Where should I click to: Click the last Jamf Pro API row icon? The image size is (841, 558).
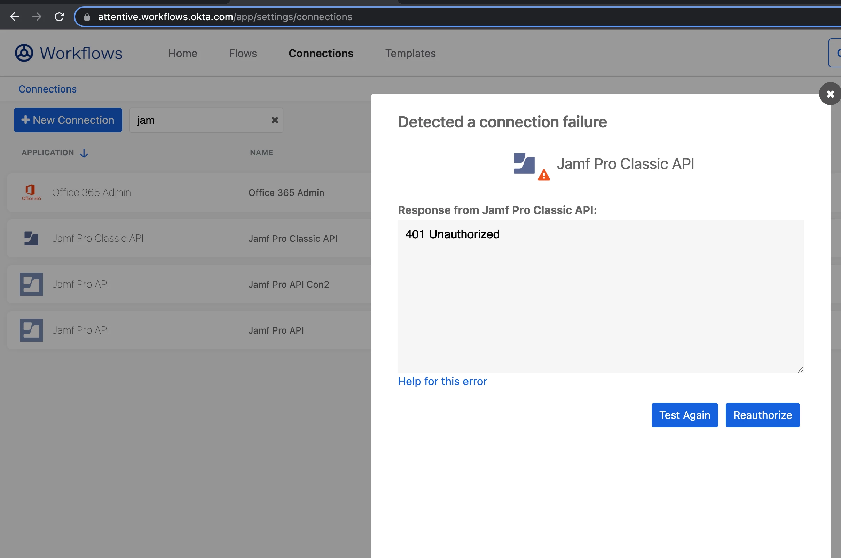click(x=31, y=330)
